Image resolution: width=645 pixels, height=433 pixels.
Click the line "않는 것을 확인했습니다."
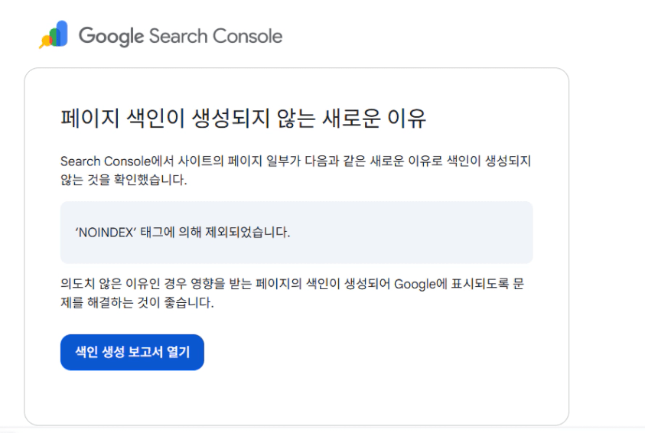point(124,180)
